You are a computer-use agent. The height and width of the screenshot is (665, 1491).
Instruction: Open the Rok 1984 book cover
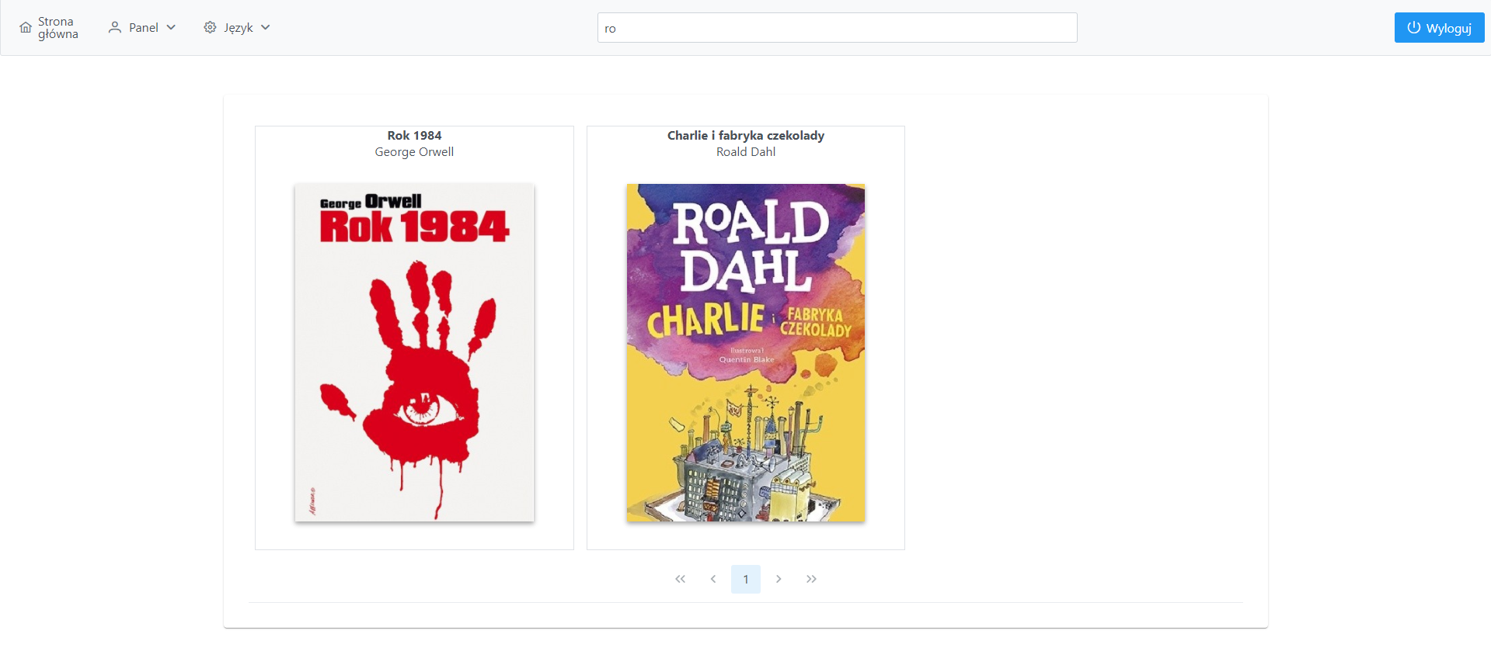pyautogui.click(x=414, y=352)
